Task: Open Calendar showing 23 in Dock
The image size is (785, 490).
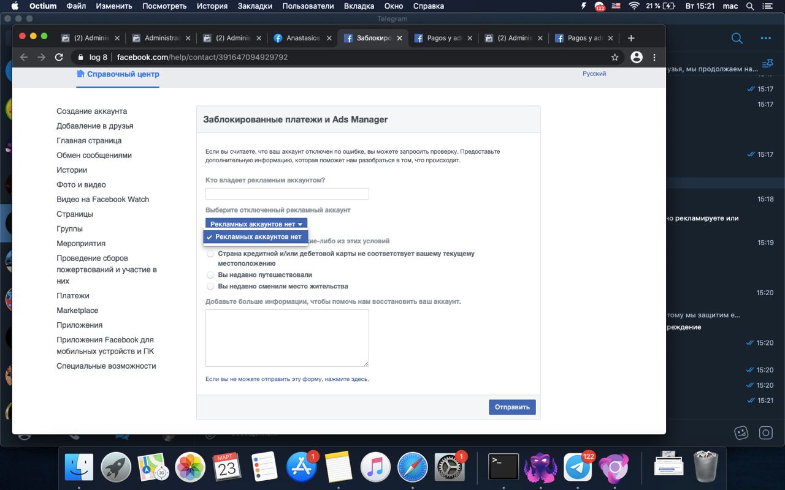Action: [227, 468]
